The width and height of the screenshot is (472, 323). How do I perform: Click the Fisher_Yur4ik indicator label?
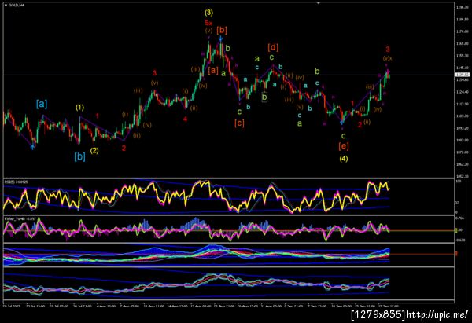point(20,218)
